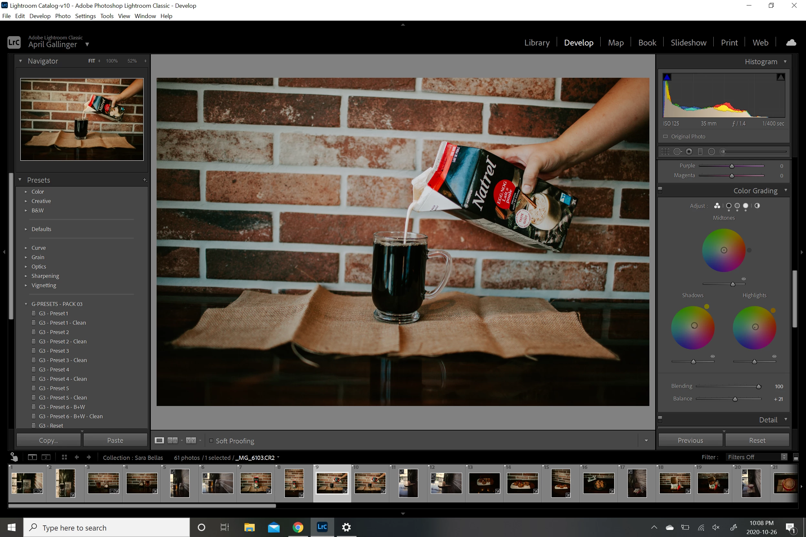The width and height of the screenshot is (806, 537).
Task: Open the Settings menu
Action: tap(85, 16)
